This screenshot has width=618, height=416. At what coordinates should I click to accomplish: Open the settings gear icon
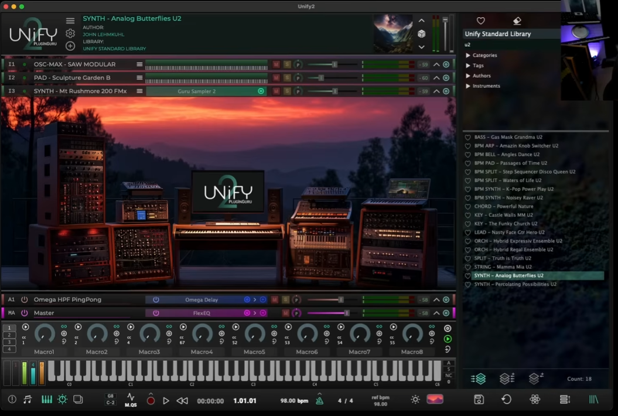tap(70, 33)
